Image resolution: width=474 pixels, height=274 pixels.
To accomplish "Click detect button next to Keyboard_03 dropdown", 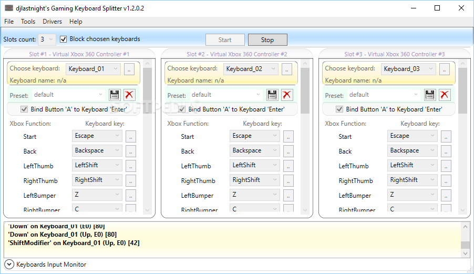I will tap(445, 69).
